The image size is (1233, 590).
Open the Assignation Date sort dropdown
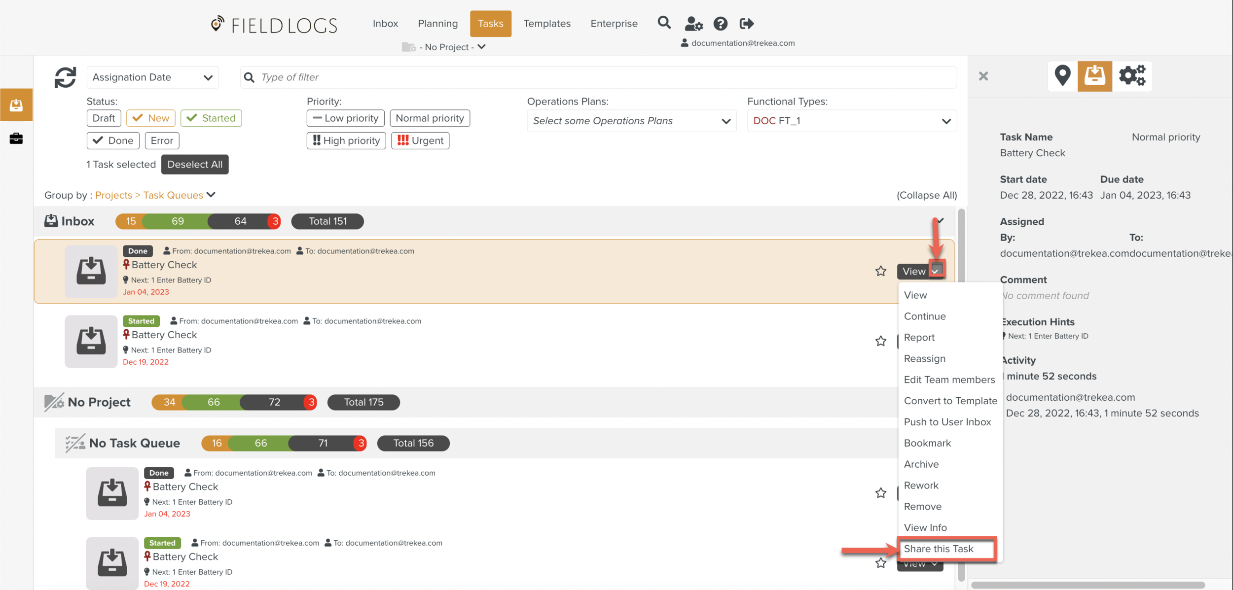tap(152, 77)
